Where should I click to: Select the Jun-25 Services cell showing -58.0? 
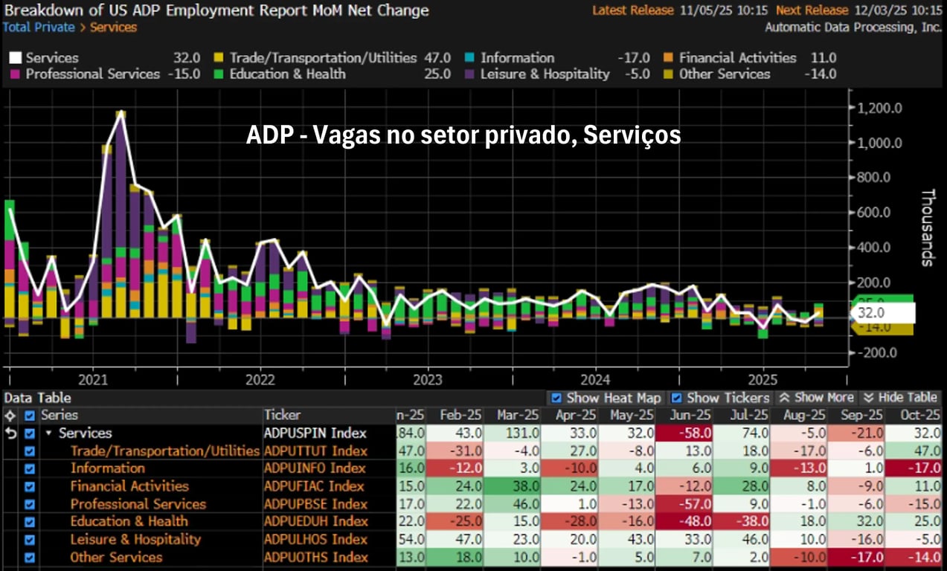click(684, 433)
